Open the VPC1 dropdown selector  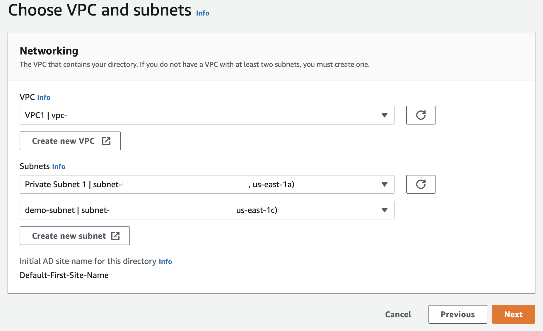click(207, 115)
